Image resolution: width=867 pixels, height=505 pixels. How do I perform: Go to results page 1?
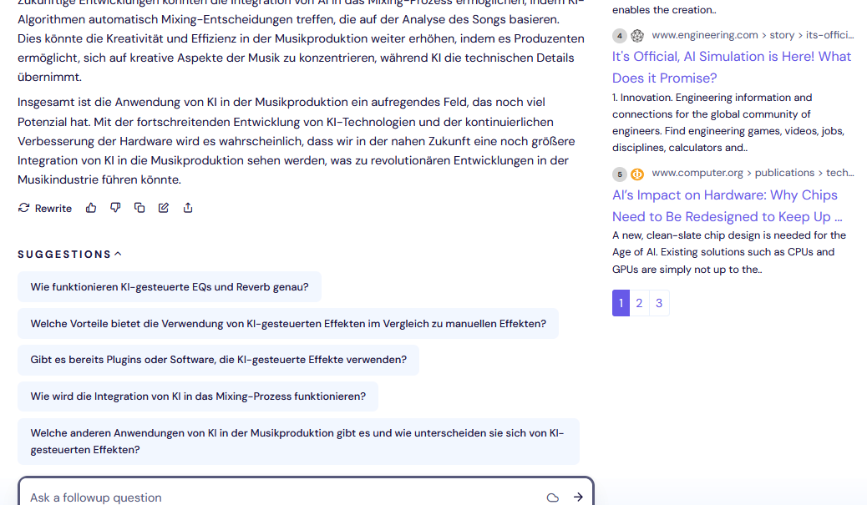tap(621, 303)
